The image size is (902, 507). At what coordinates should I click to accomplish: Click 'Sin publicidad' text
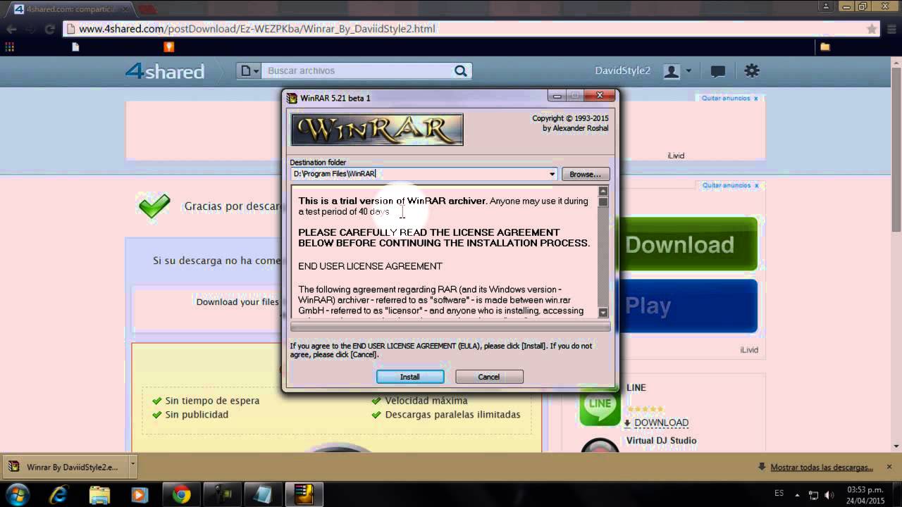(197, 415)
